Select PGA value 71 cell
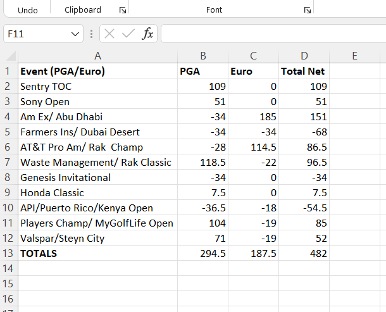The height and width of the screenshot is (312, 386). 203,238
